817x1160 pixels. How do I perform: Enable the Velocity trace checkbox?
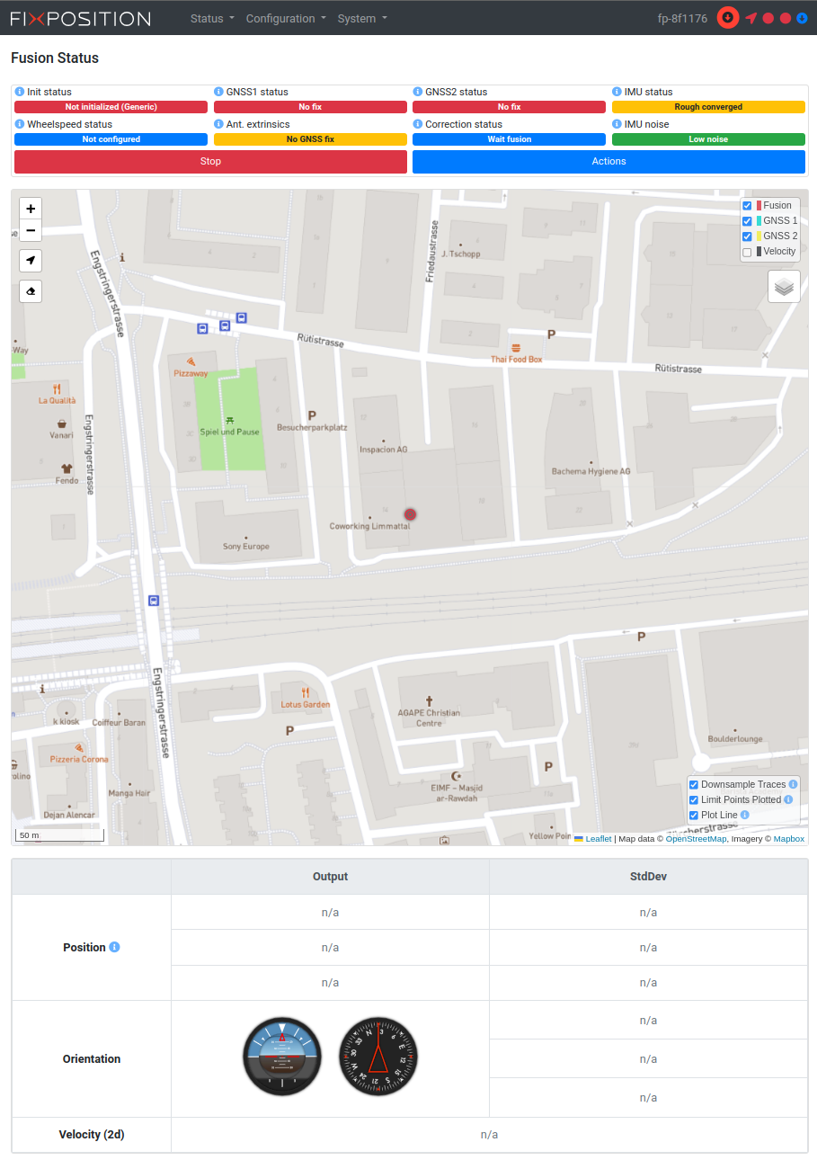pyautogui.click(x=747, y=252)
